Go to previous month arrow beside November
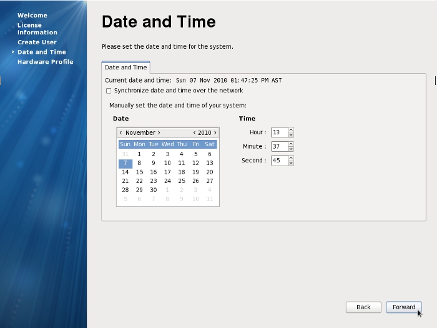This screenshot has width=437, height=328. [x=120, y=132]
